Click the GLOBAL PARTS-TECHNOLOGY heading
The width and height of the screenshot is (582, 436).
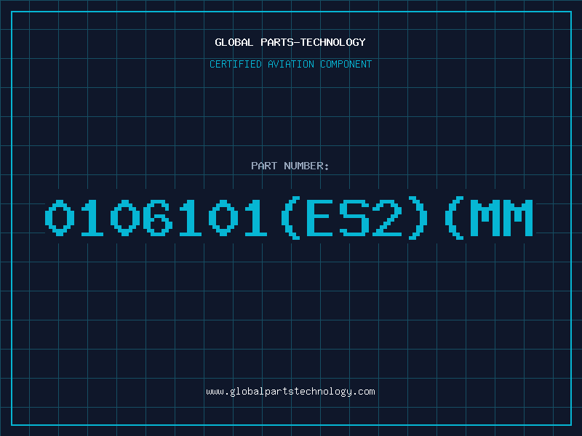(290, 42)
